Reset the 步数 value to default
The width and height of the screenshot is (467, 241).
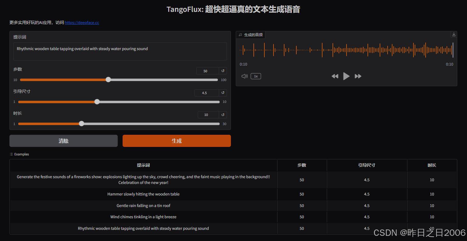coord(223,71)
